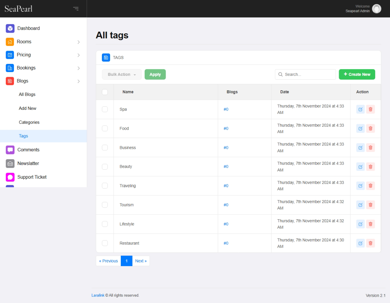Click trash icon for Restaurant tag

(370, 243)
